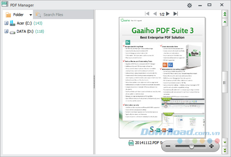Select the Folder tab

click(x=18, y=14)
